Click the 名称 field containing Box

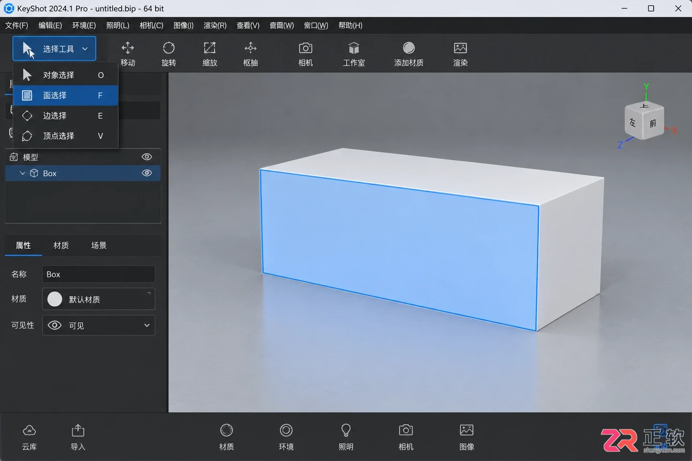click(x=99, y=274)
